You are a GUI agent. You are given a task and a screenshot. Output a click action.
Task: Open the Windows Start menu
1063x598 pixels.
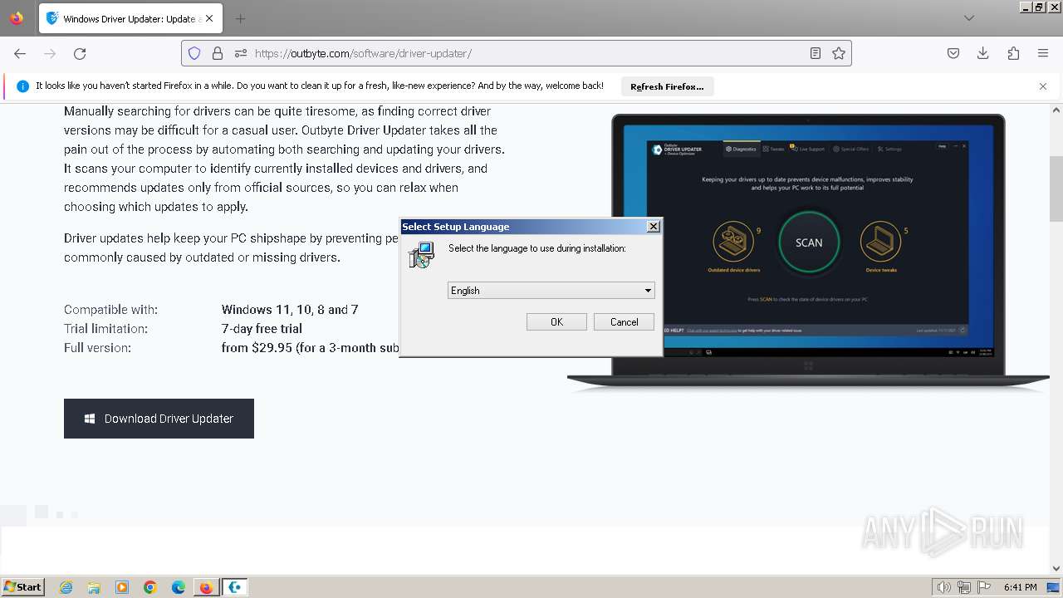23,586
